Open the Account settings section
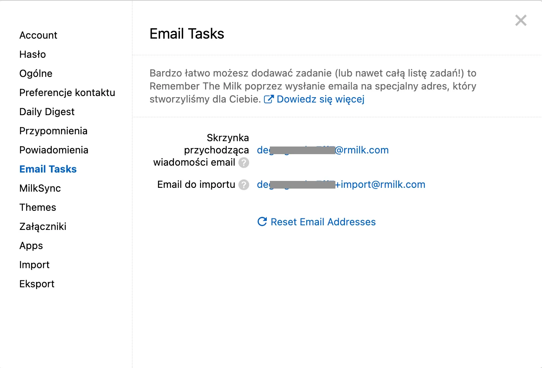The height and width of the screenshot is (368, 542). pos(38,35)
